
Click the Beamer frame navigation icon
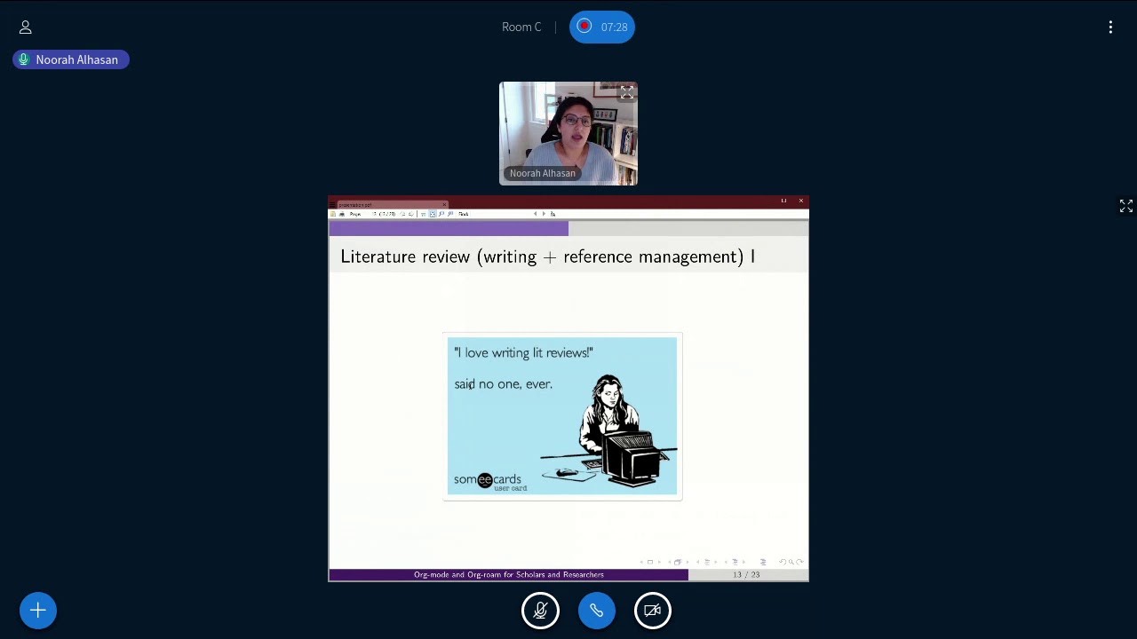(x=678, y=562)
